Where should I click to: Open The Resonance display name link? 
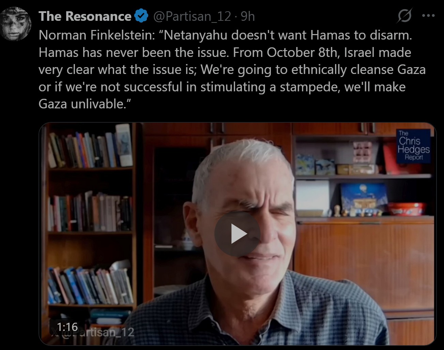point(85,16)
